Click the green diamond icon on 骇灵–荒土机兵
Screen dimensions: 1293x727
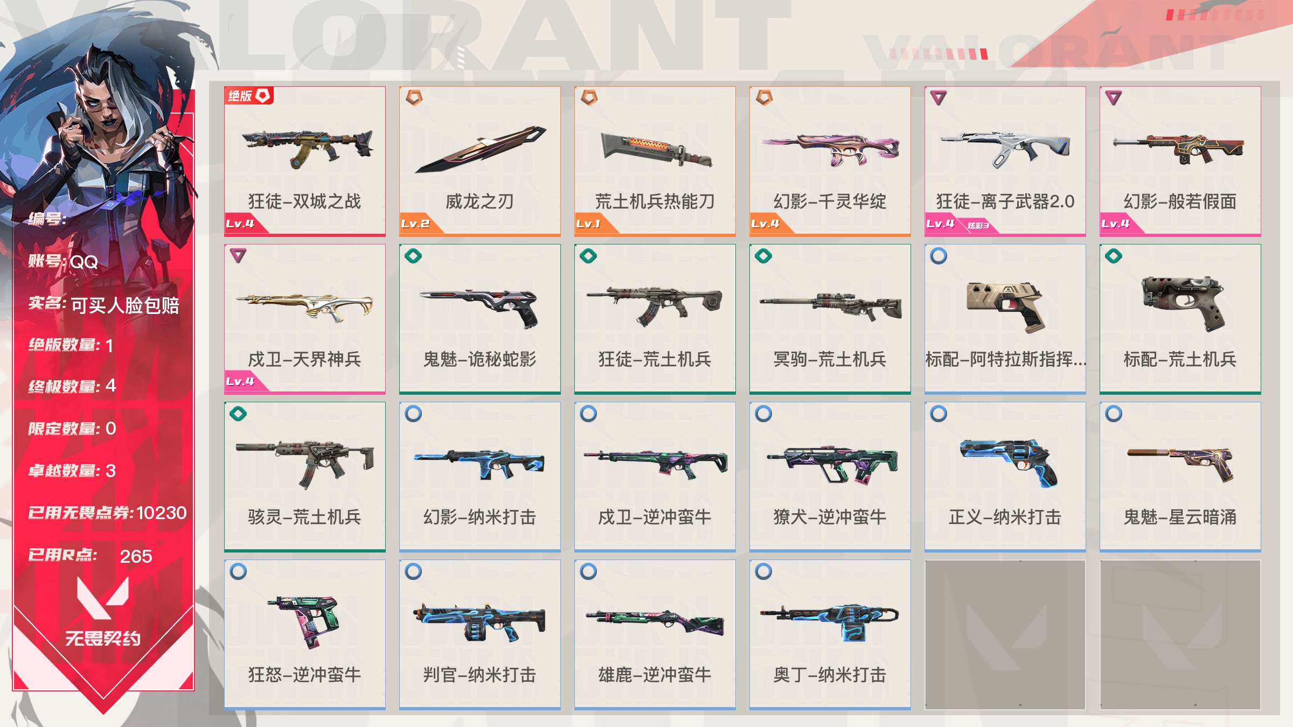pos(238,414)
